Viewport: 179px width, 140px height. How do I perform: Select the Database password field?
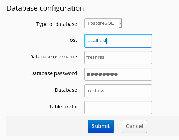(118, 74)
